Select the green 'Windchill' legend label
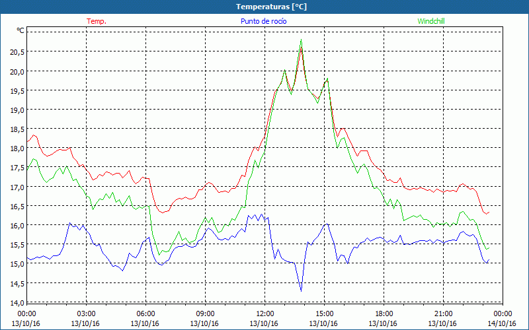This screenshot has height=330, width=529. [x=431, y=21]
